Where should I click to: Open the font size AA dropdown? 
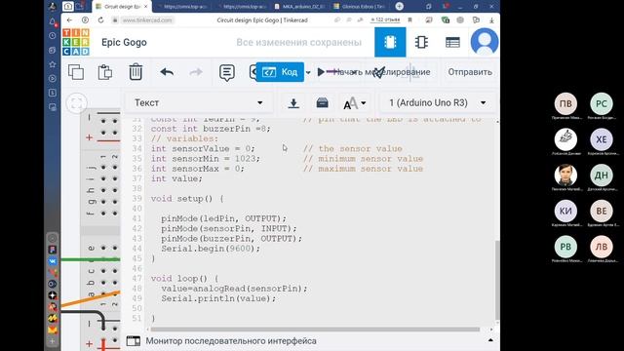click(x=354, y=103)
